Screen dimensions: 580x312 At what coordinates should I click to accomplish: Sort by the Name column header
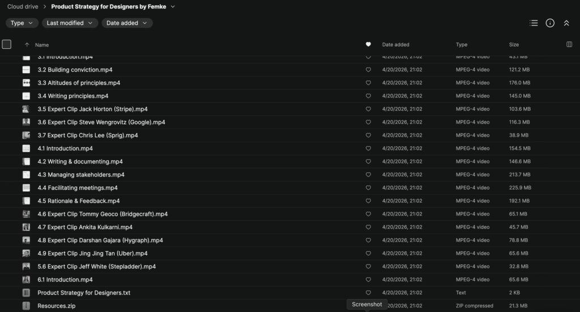pos(42,45)
